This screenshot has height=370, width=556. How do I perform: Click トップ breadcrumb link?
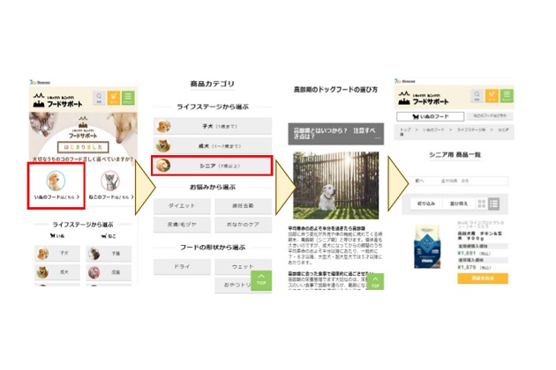(x=405, y=130)
